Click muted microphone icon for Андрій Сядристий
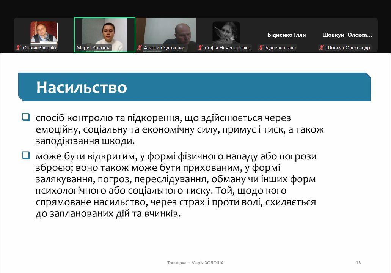This screenshot has height=273, width=391. click(140, 47)
